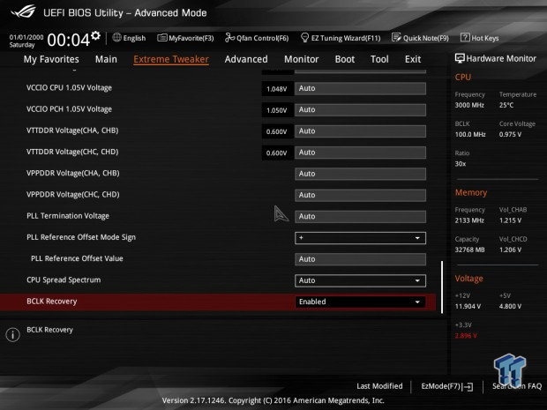Image resolution: width=547 pixels, height=410 pixels.
Task: Click Quick Note(F9) label
Action: pyautogui.click(x=426, y=38)
